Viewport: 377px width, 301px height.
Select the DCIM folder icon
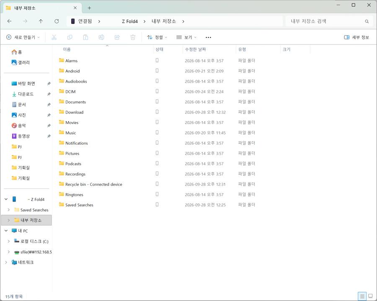[62, 91]
